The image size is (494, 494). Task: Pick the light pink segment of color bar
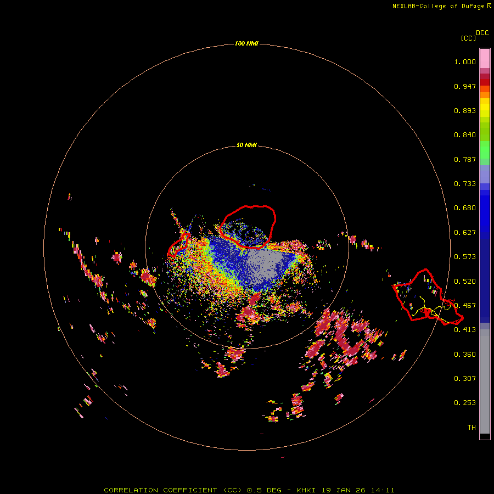coord(485,59)
